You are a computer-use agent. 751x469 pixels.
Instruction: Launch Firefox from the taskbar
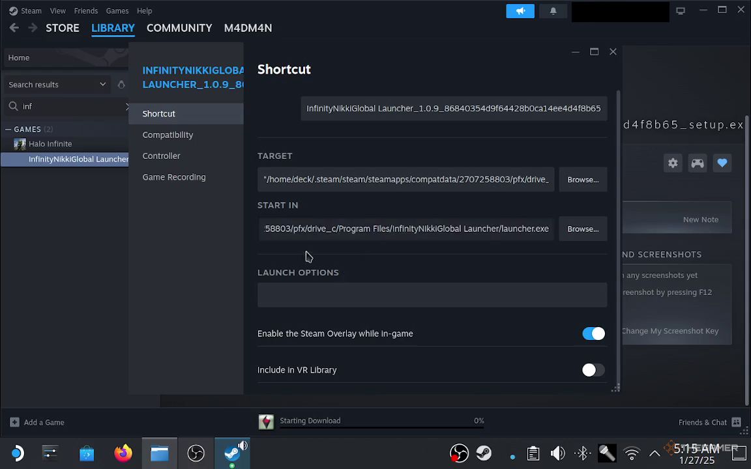(x=123, y=453)
